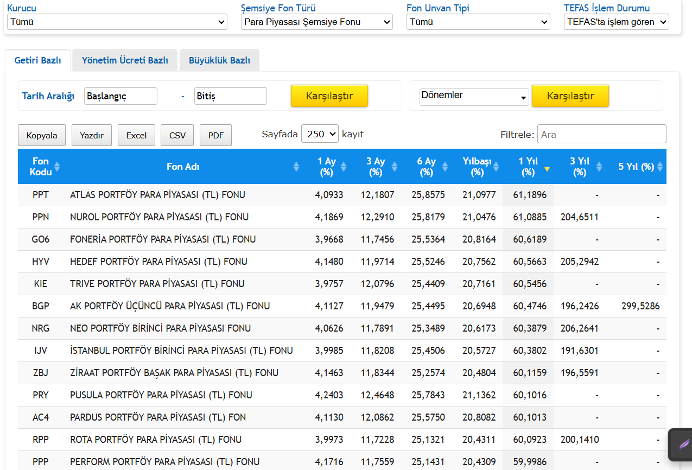Sort by 1 Ay (%) using its arrows
The image size is (692, 470).
pos(344,167)
